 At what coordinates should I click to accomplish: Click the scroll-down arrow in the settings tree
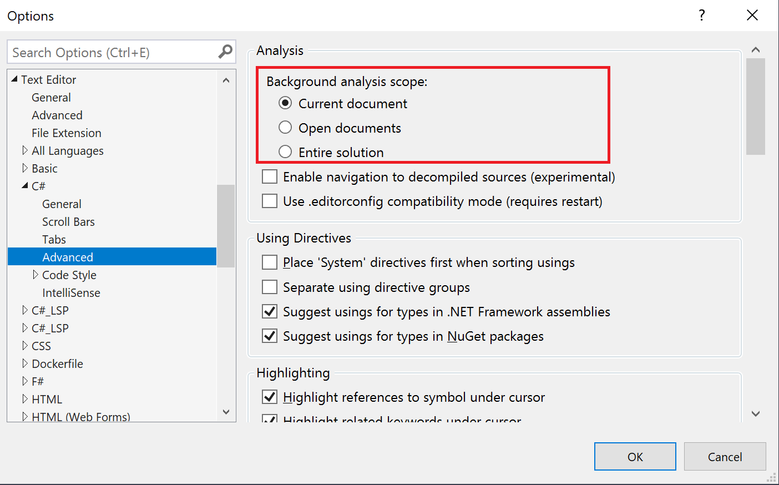click(x=226, y=412)
